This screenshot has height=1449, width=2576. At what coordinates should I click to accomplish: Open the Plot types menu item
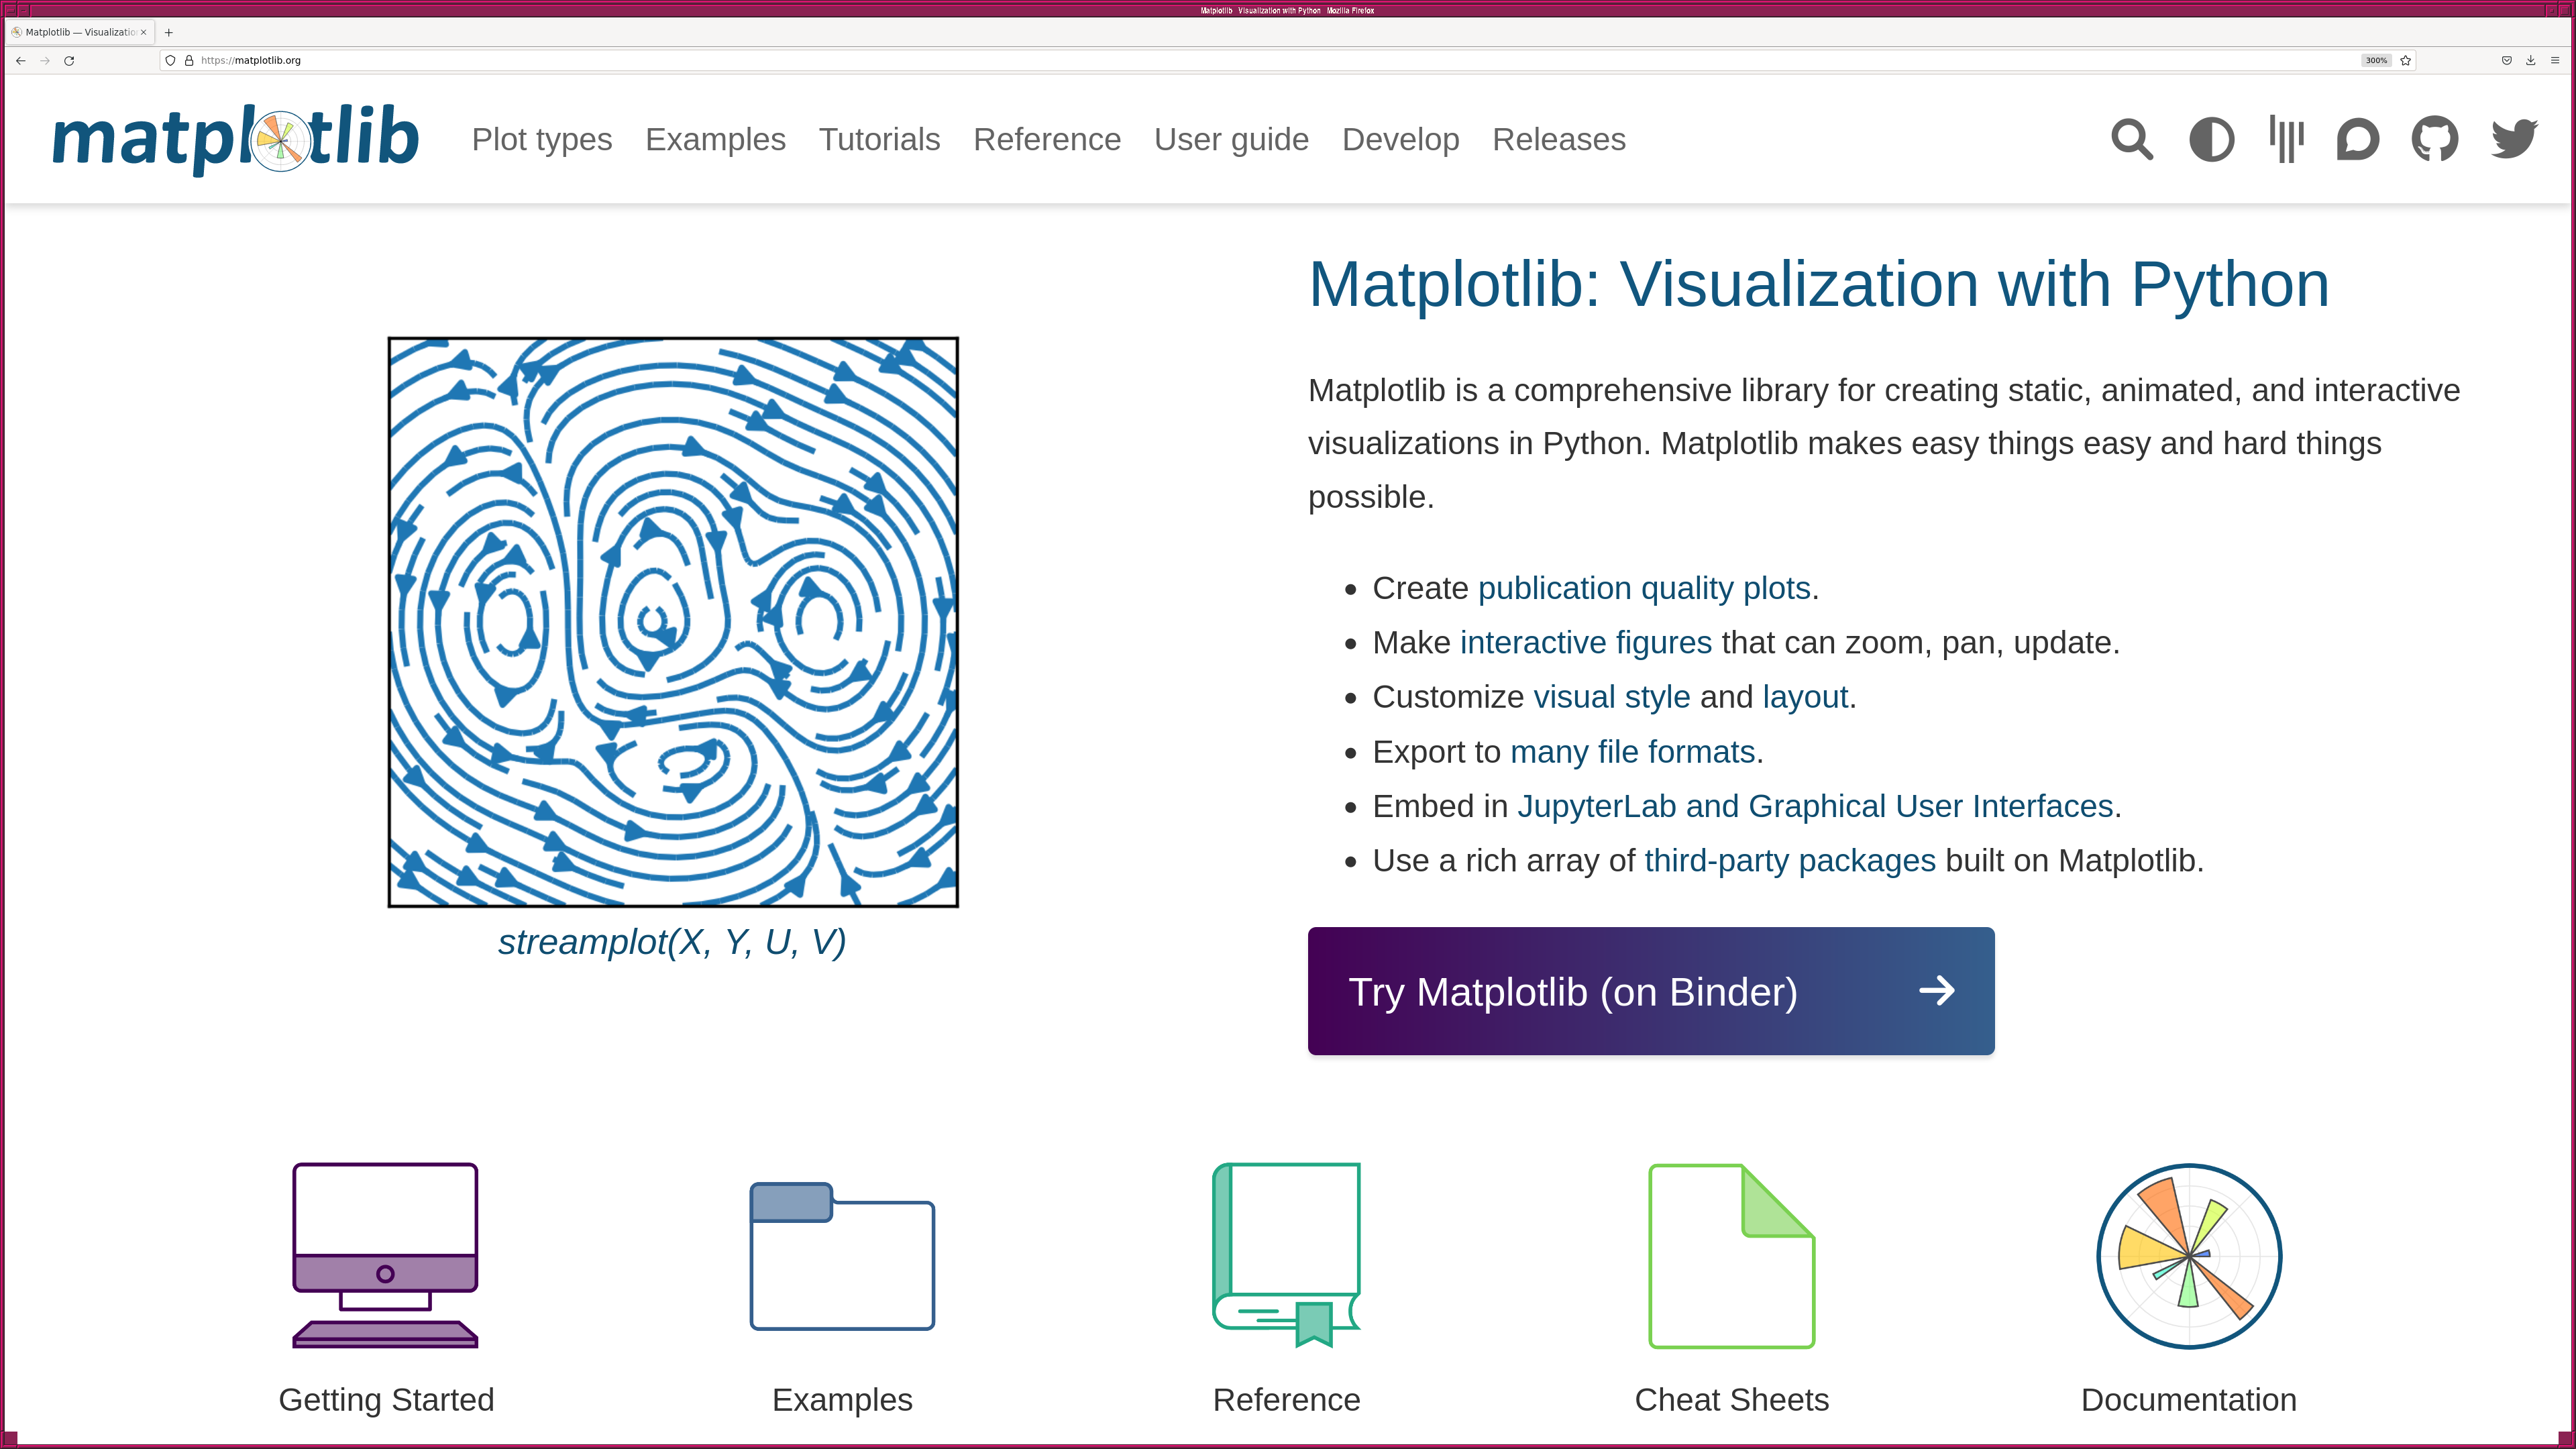[541, 139]
